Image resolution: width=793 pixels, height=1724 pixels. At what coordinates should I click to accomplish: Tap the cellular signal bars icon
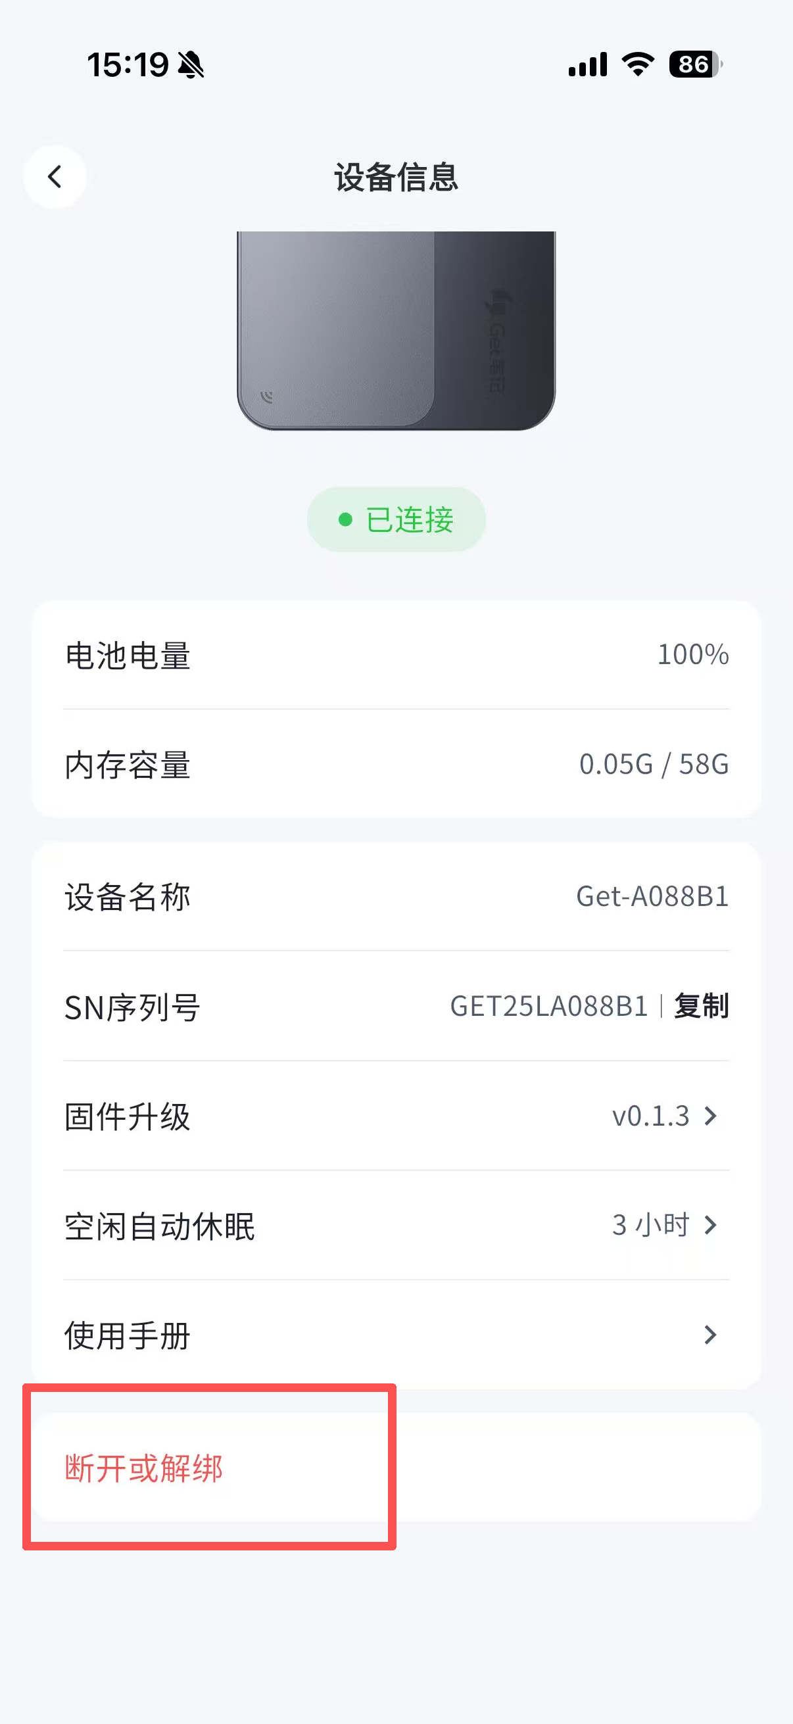(588, 64)
